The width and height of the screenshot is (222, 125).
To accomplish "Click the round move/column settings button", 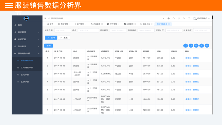I will (196, 46).
